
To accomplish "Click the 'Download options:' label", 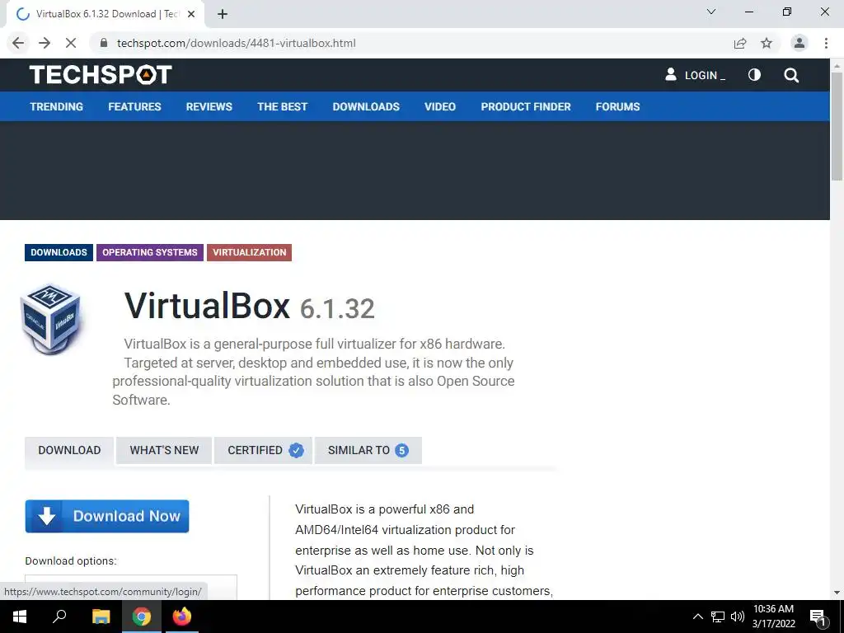I will click(71, 560).
